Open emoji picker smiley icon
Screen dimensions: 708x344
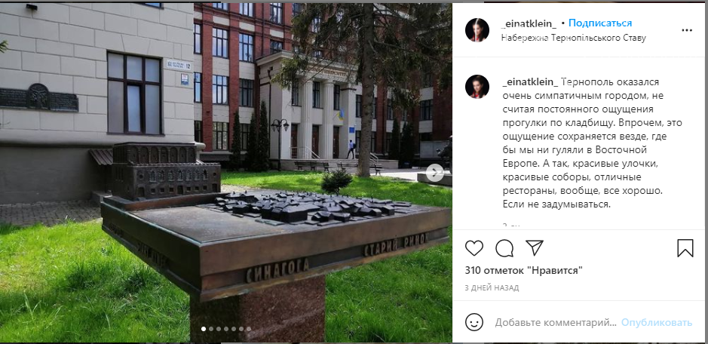pyautogui.click(x=474, y=322)
